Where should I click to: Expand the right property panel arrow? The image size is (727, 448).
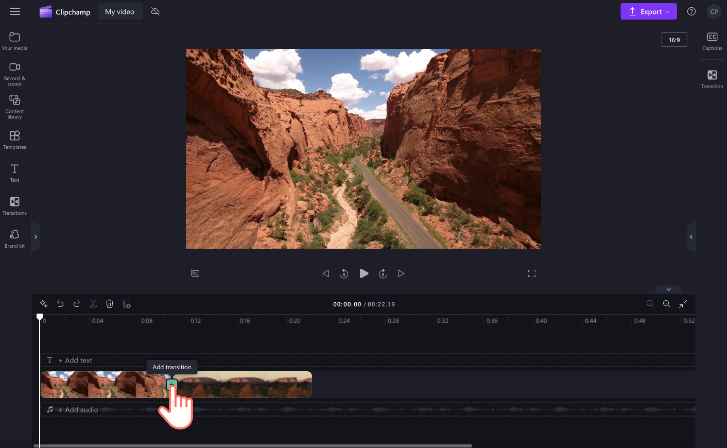[x=691, y=237]
